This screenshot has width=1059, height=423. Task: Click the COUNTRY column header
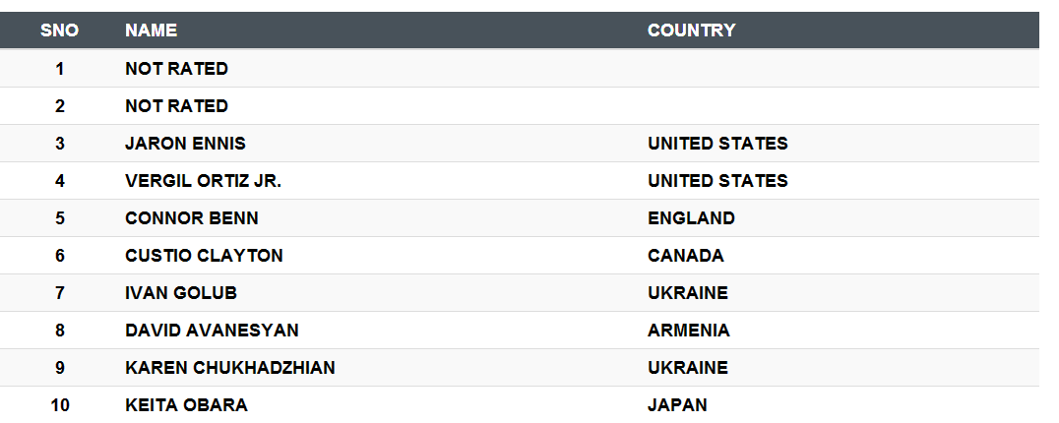(x=692, y=30)
